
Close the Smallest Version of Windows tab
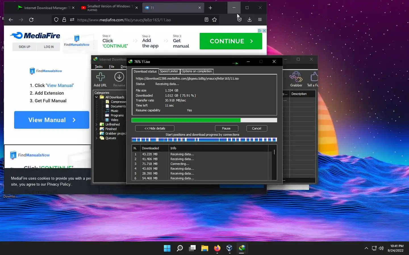tap(136, 8)
